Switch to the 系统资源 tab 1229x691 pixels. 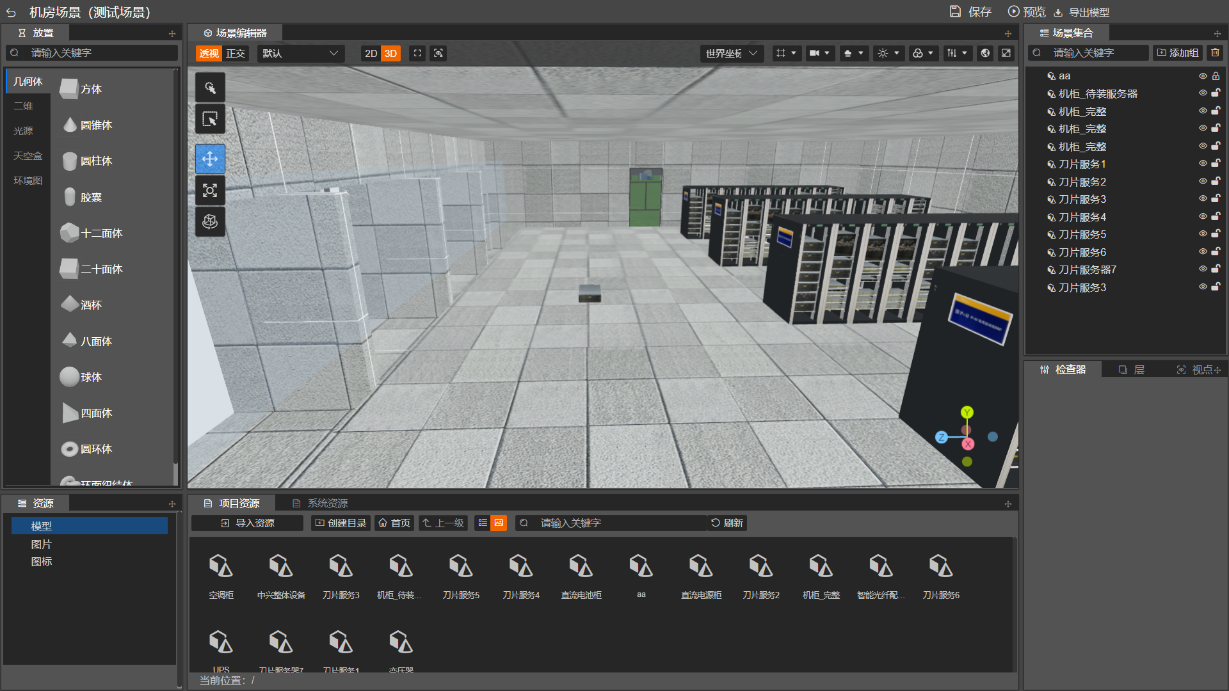pos(320,504)
